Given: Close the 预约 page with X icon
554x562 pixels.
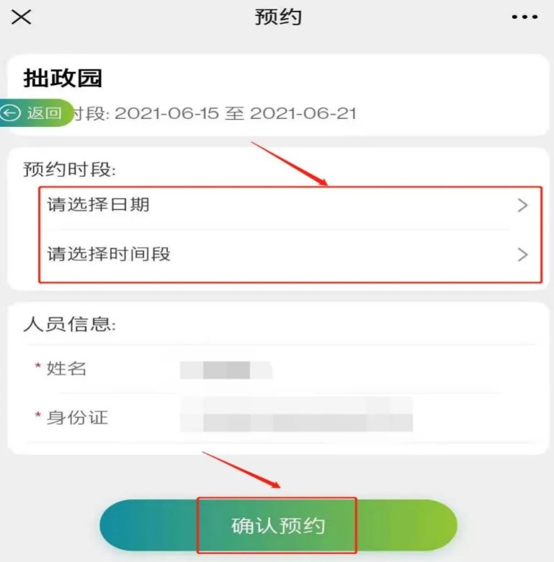Looking at the screenshot, I should (22, 17).
